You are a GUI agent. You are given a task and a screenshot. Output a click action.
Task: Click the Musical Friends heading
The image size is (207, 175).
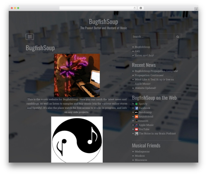pyautogui.click(x=146, y=146)
